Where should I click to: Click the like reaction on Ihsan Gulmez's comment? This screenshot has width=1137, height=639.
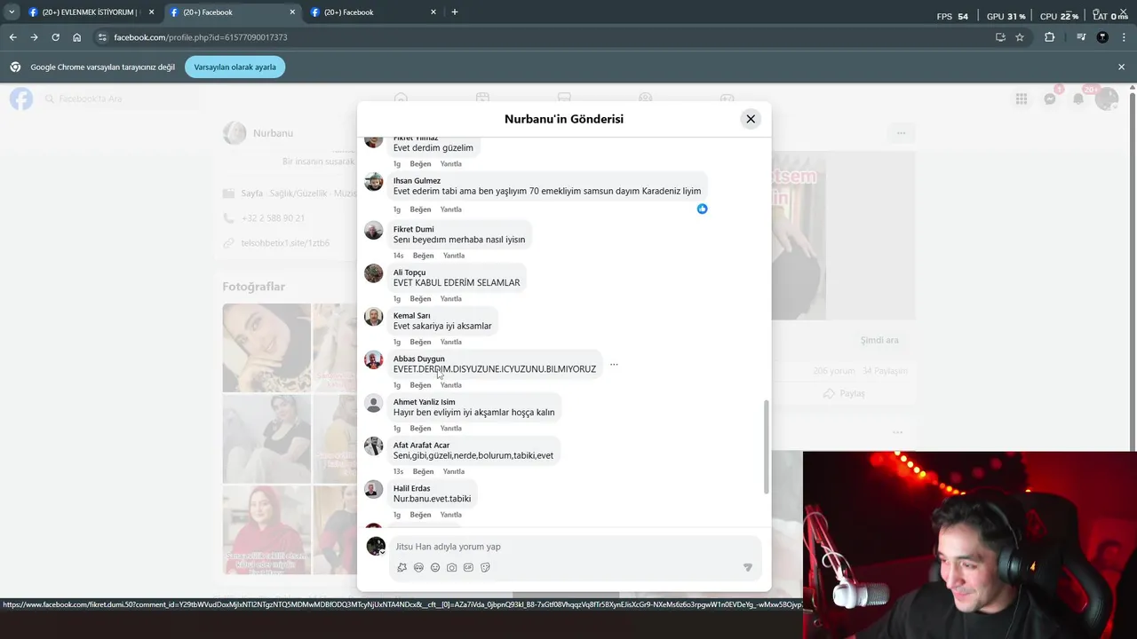click(x=702, y=209)
